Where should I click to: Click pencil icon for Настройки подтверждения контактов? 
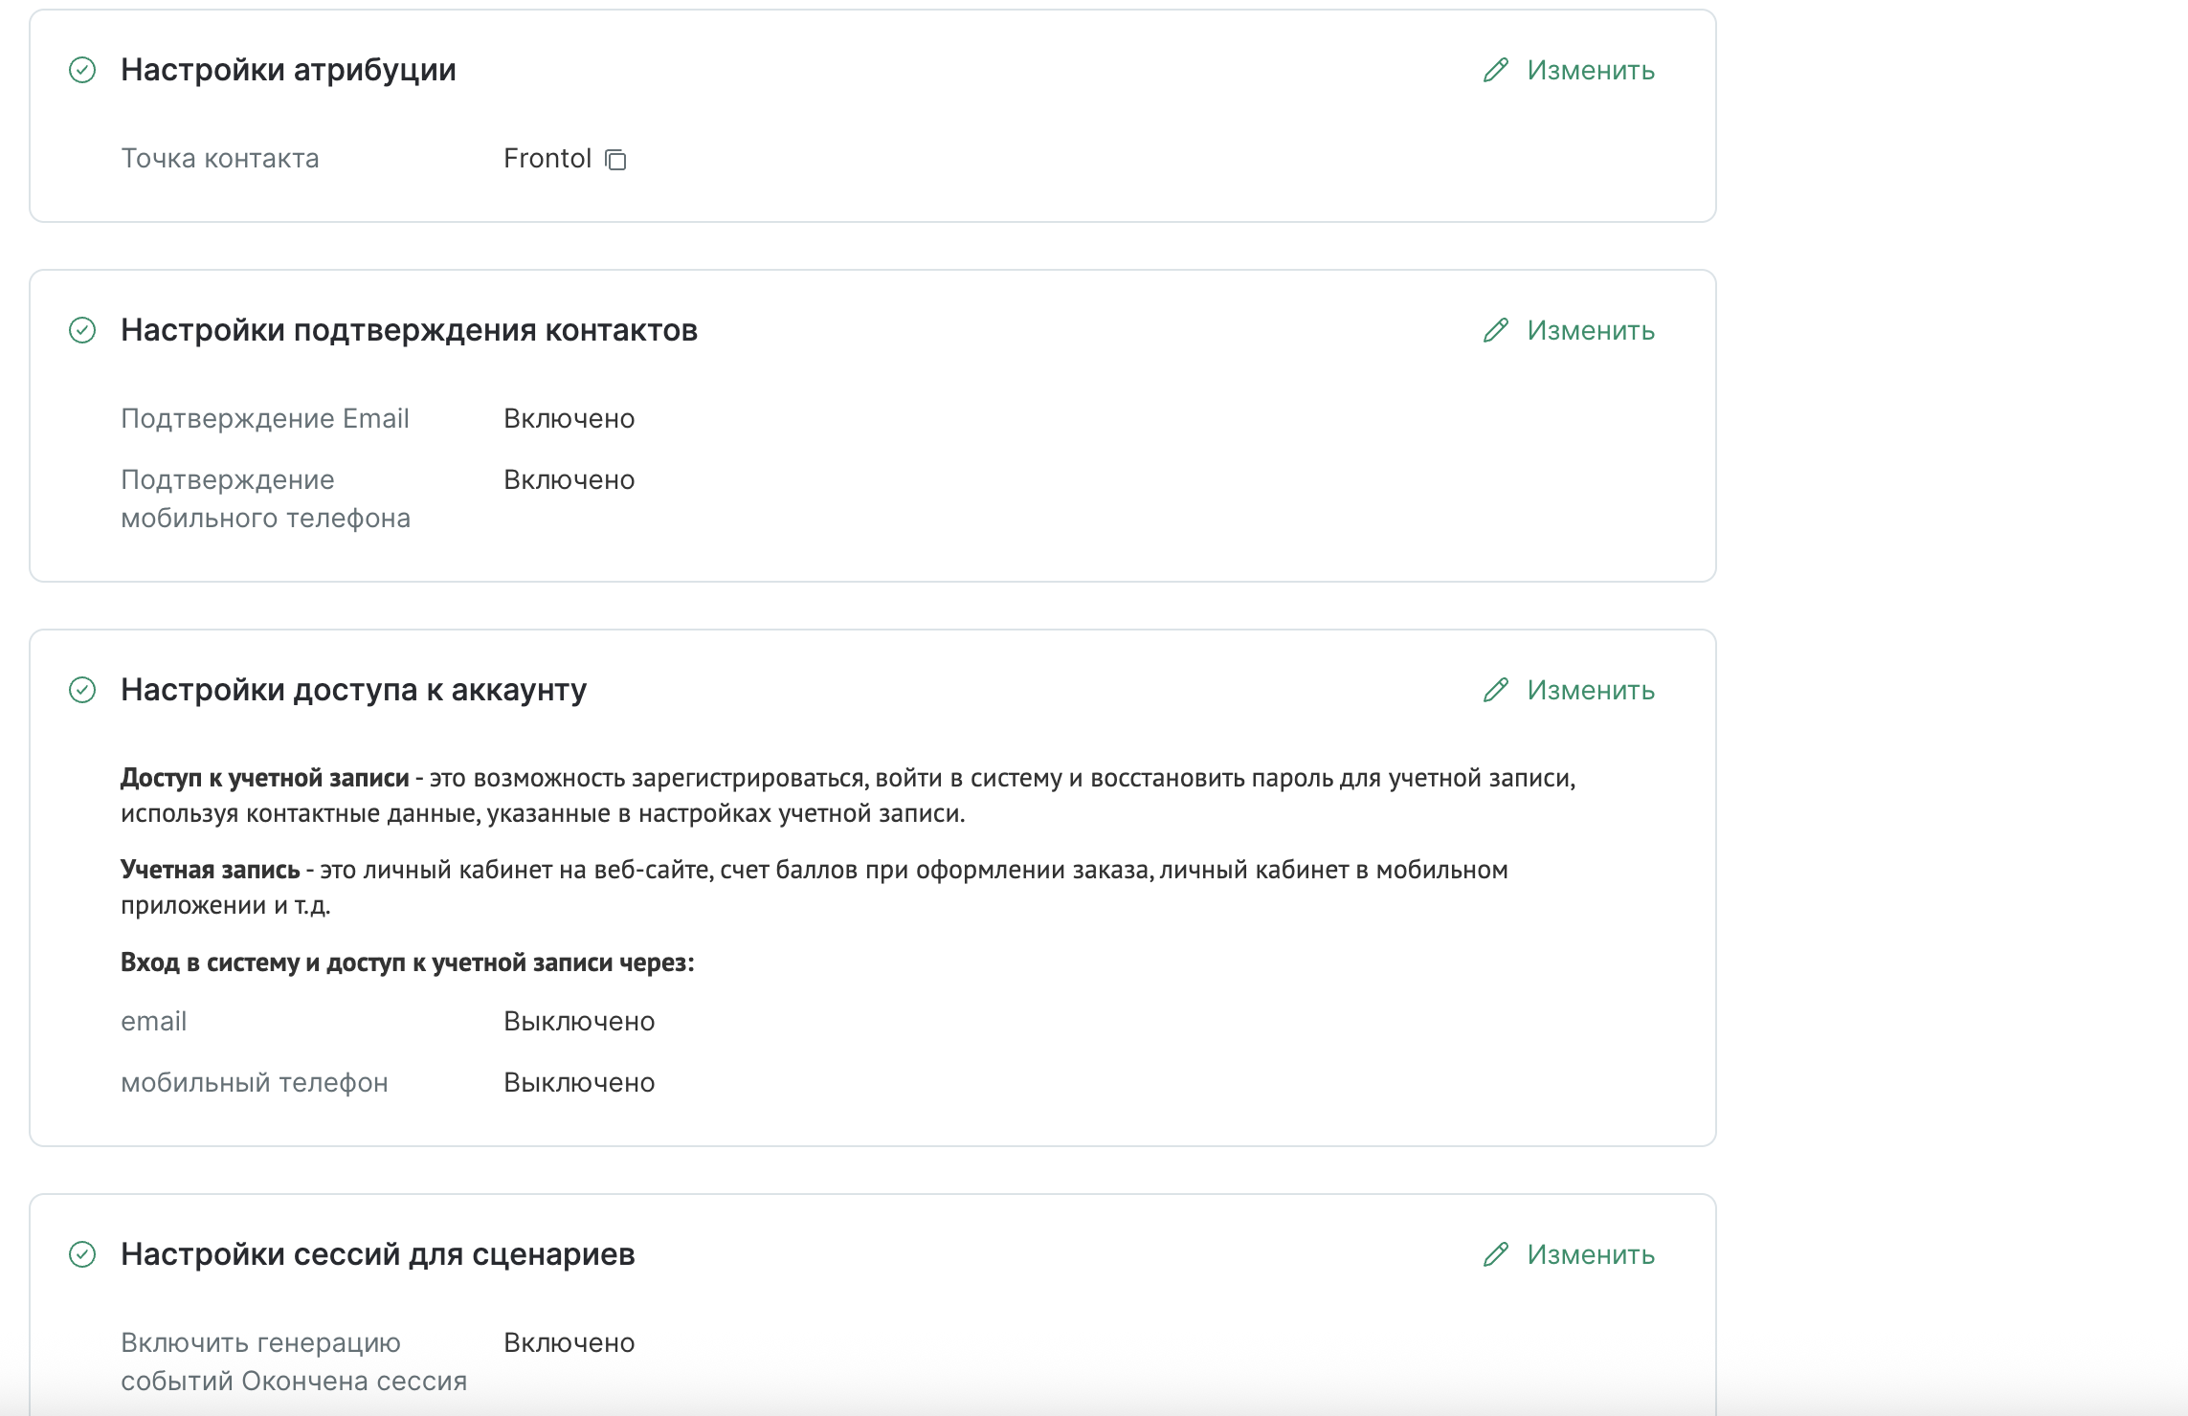pos(1495,330)
